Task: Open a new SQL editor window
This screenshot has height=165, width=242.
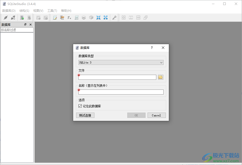Action: click(55, 18)
